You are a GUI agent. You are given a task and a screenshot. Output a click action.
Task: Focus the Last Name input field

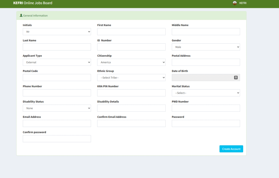click(x=57, y=47)
